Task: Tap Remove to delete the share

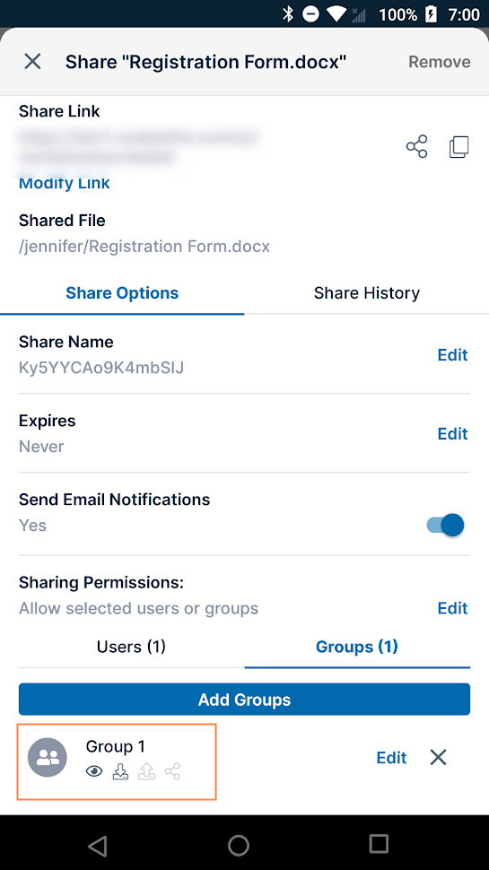Action: click(x=440, y=62)
